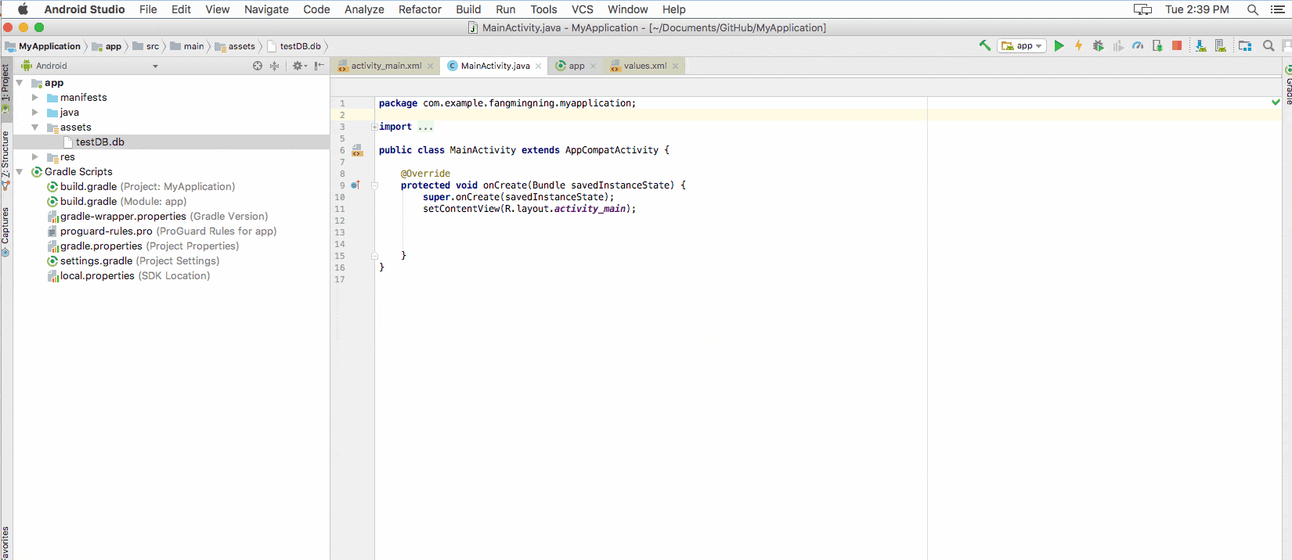The image size is (1292, 560).
Task: Close the values.xml tab
Action: [675, 66]
